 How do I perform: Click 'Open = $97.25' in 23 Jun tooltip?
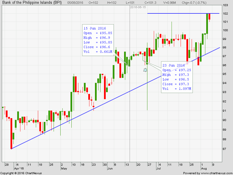[x=177, y=70]
